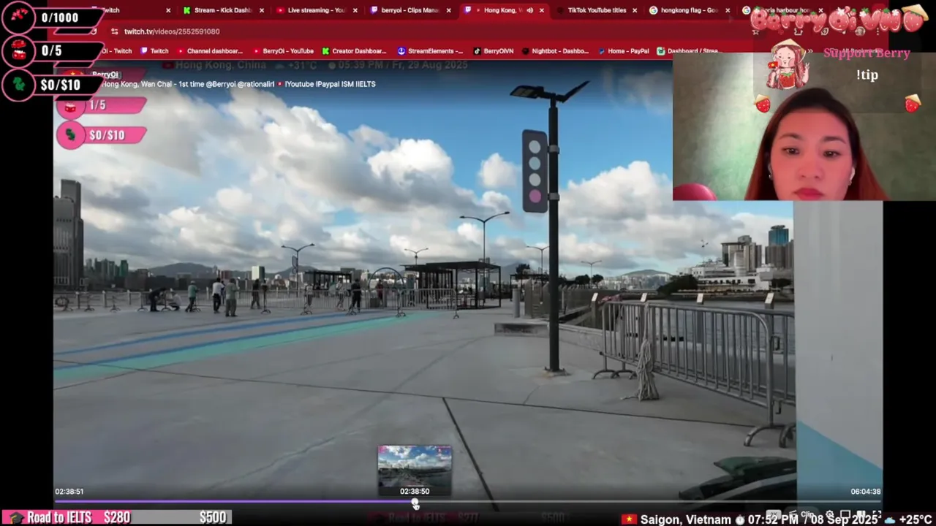Screen dimensions: 936x526
Task: Click the 06:04:38 total duration label
Action: click(x=865, y=492)
